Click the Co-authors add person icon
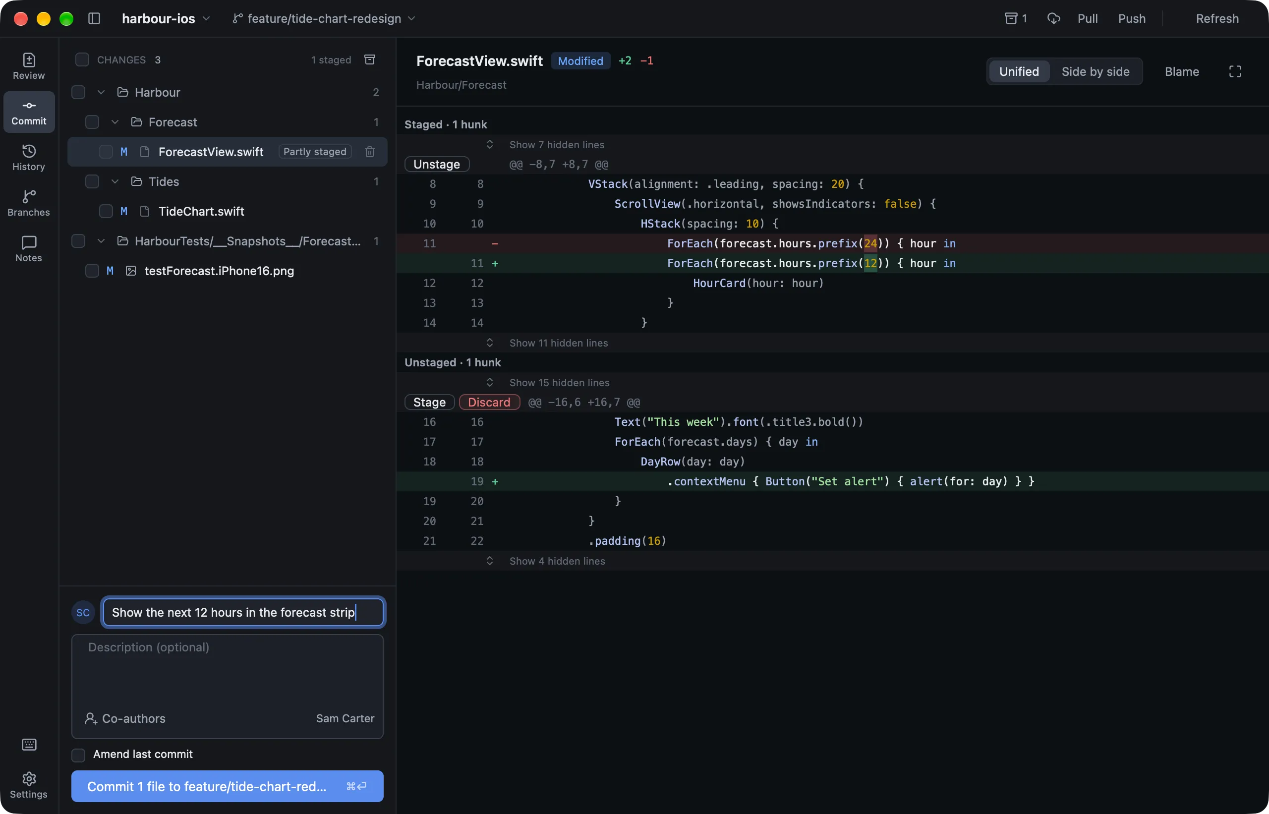 click(90, 718)
